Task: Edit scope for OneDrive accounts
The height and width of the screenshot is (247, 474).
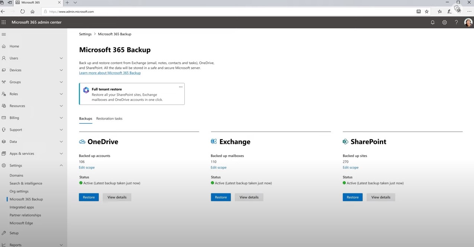Action: tap(87, 168)
